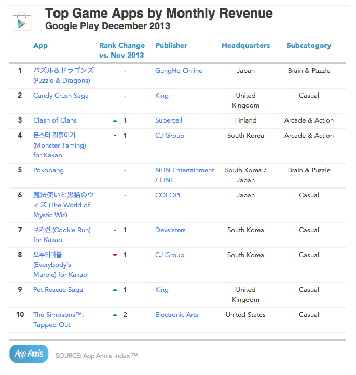Open the COLOPL publisher link
The width and height of the screenshot is (356, 375).
(x=169, y=195)
